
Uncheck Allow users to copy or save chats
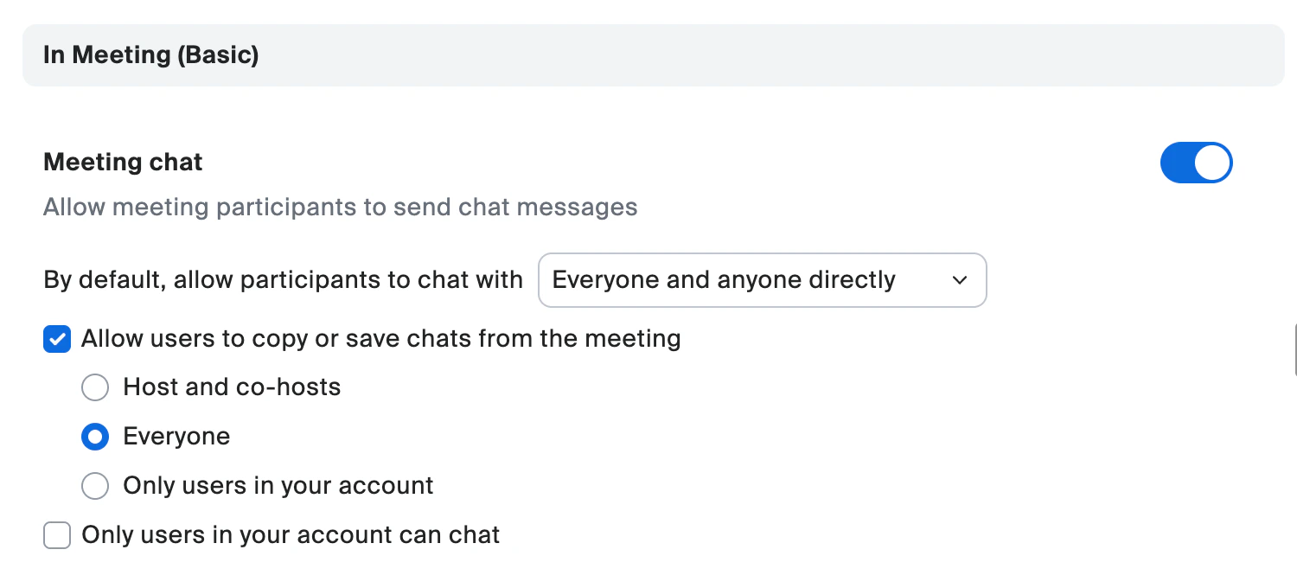(x=56, y=339)
